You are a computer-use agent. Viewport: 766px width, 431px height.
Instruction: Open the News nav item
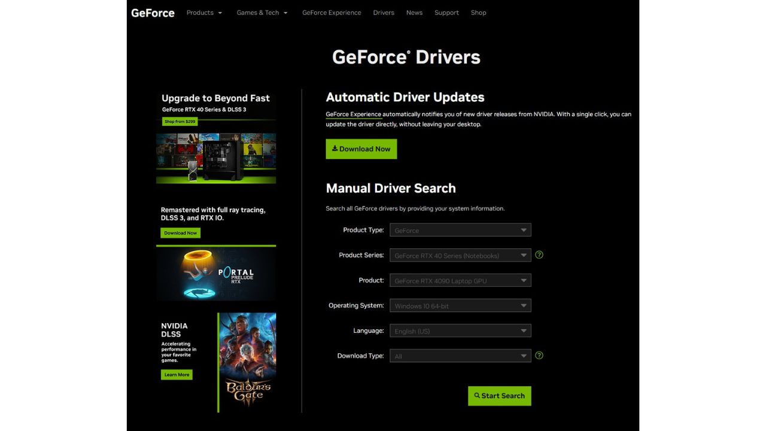point(414,13)
